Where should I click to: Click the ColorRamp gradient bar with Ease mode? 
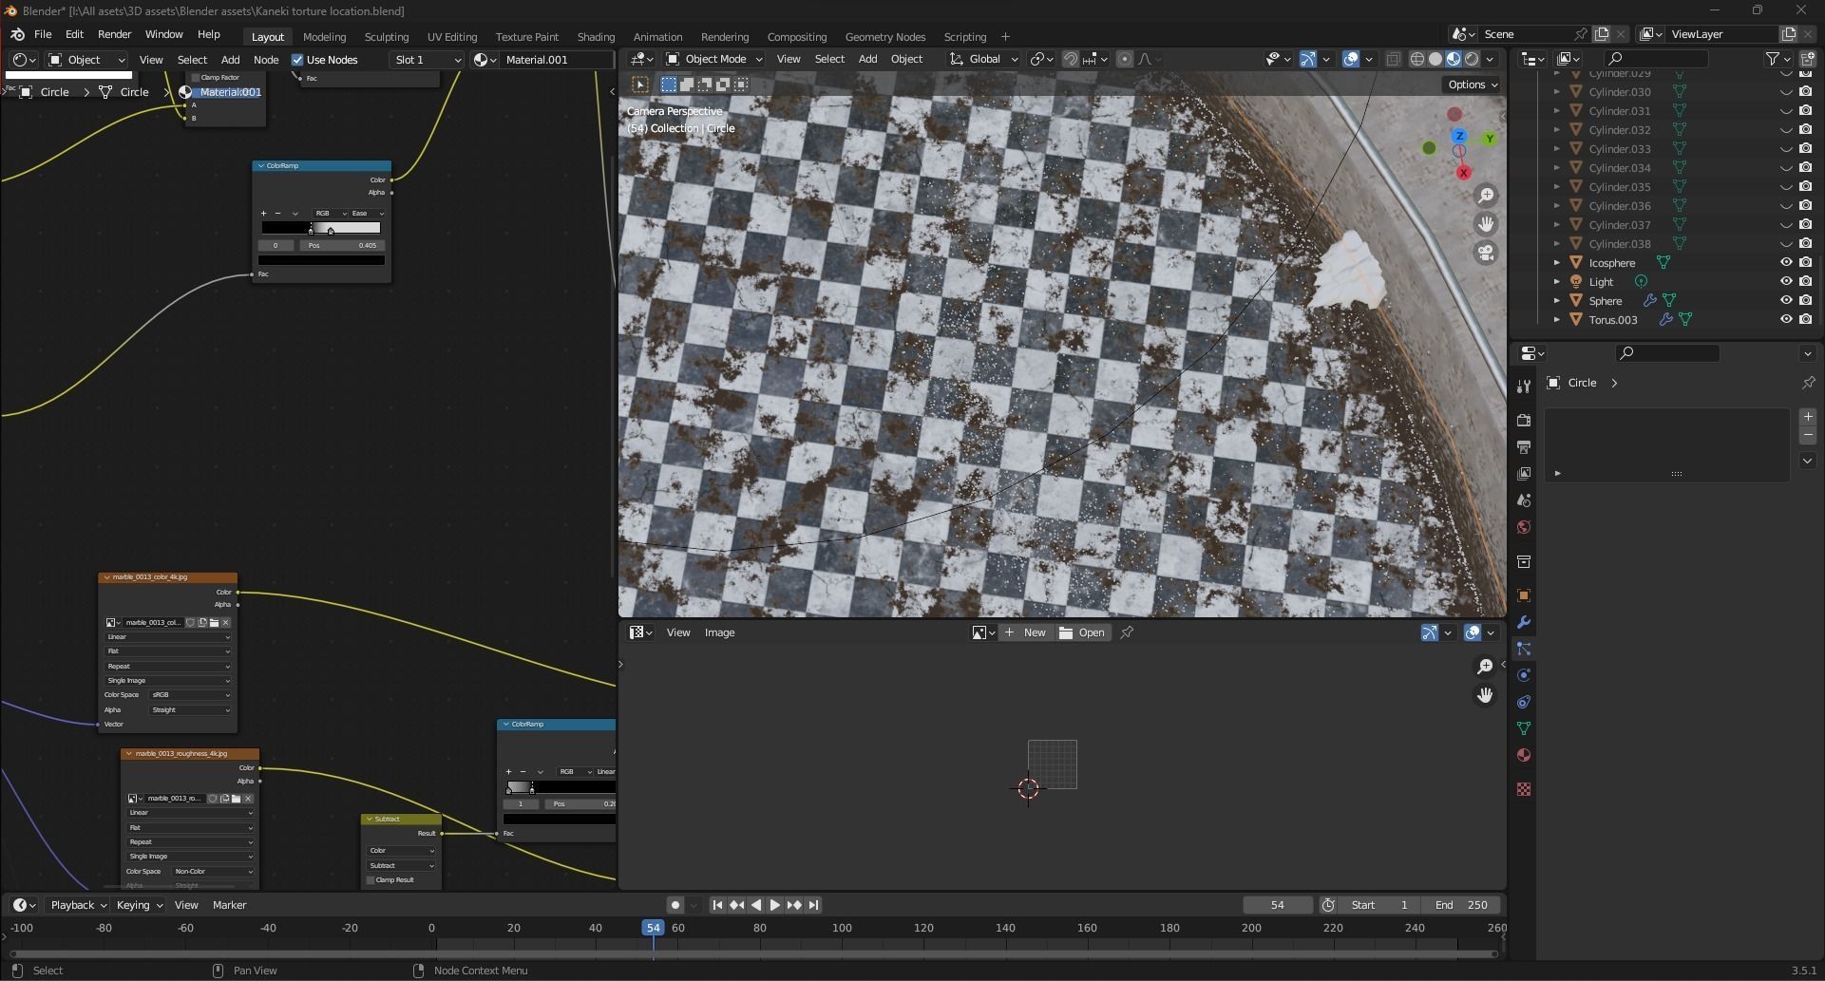(x=321, y=228)
